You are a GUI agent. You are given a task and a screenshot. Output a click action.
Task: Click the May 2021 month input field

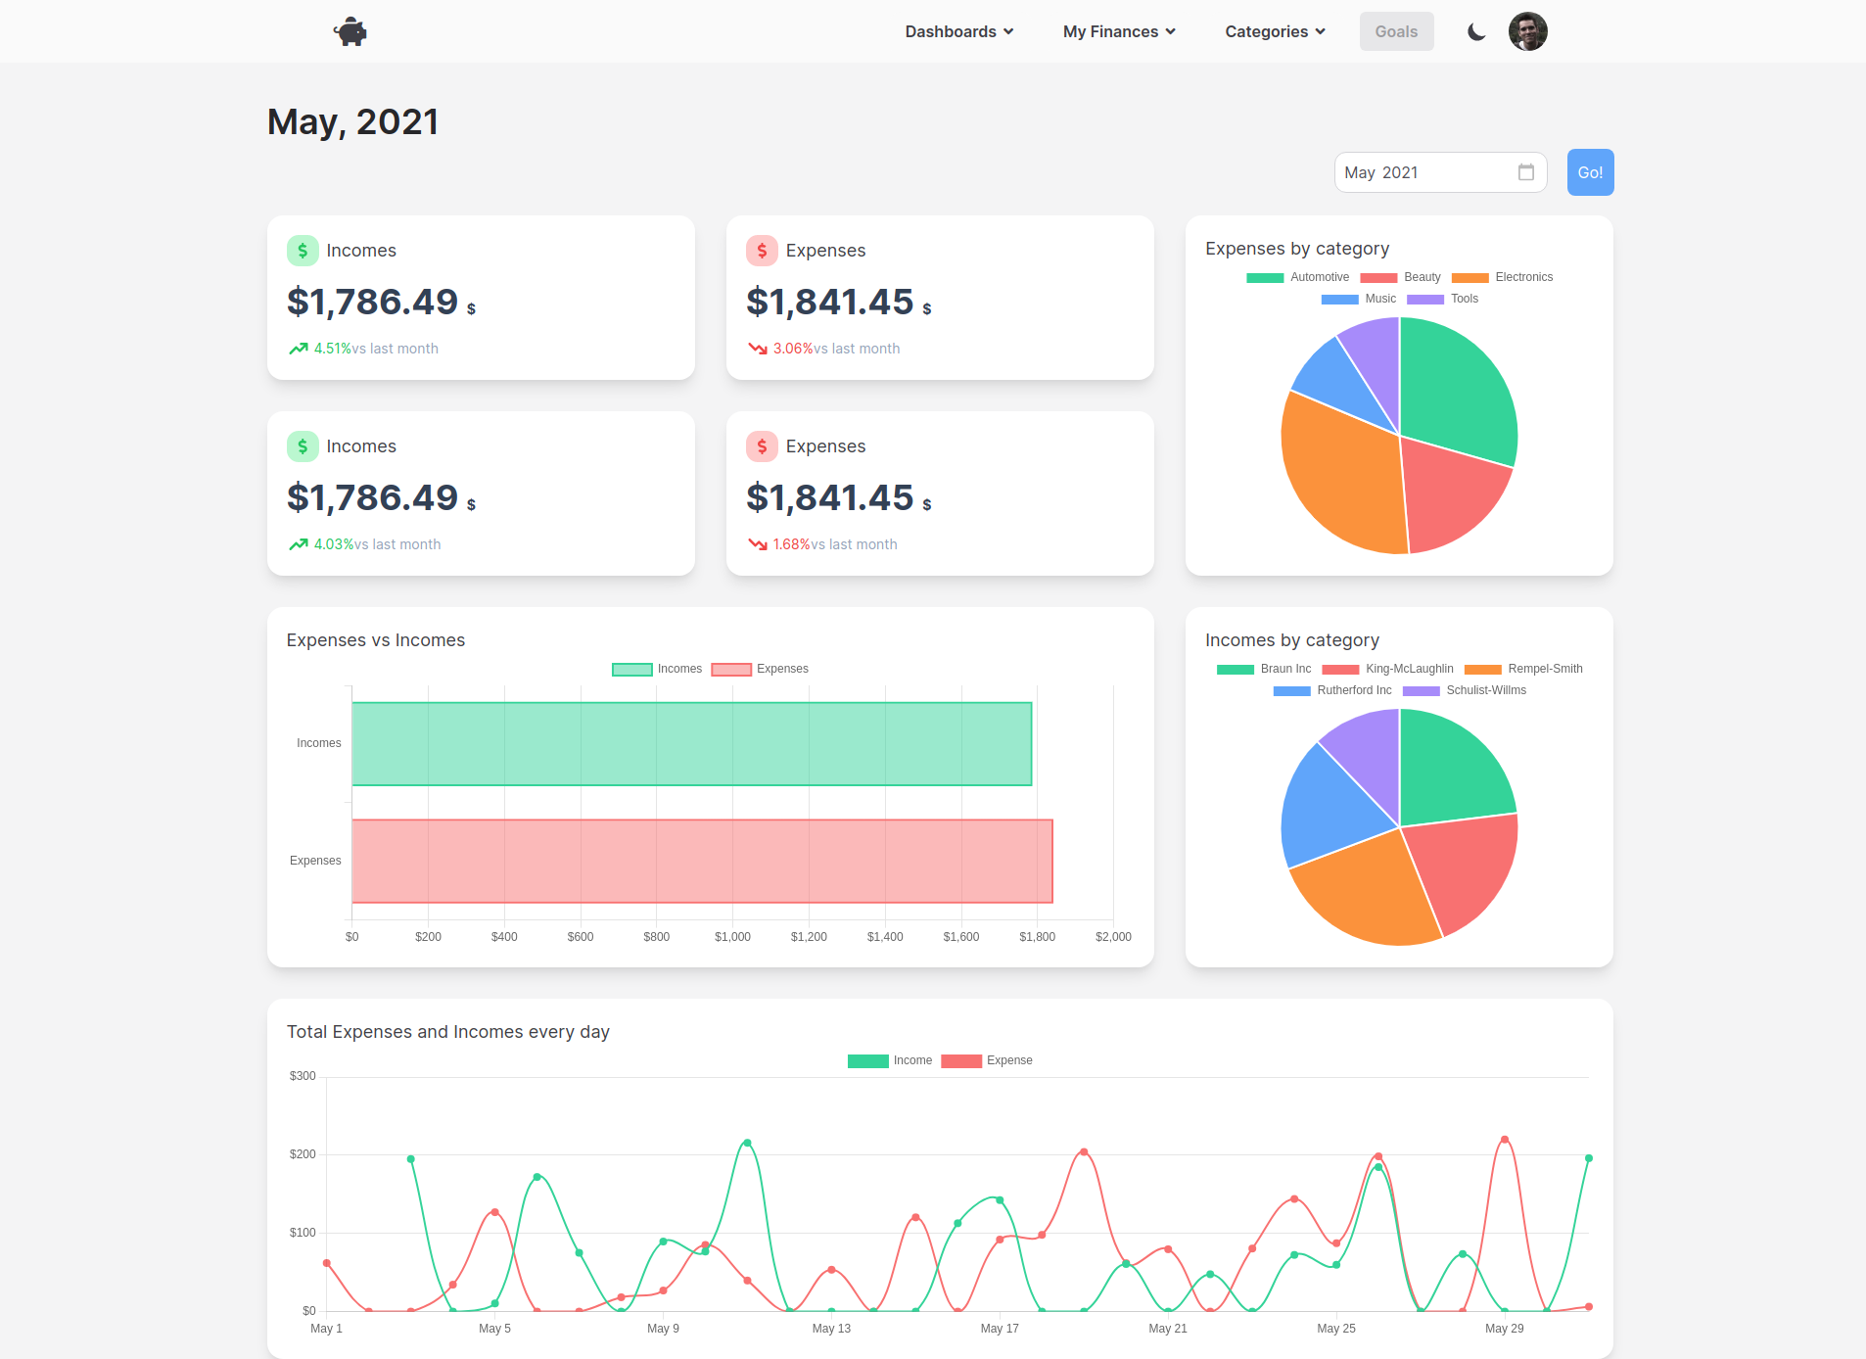pyautogui.click(x=1440, y=172)
